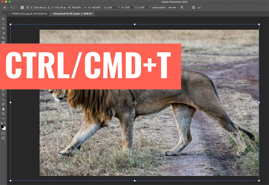The height and width of the screenshot is (185, 269).
Task: Switch to the lion.psd document tab
Action: pos(73,13)
